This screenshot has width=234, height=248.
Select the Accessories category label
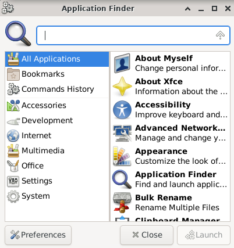click(x=44, y=106)
